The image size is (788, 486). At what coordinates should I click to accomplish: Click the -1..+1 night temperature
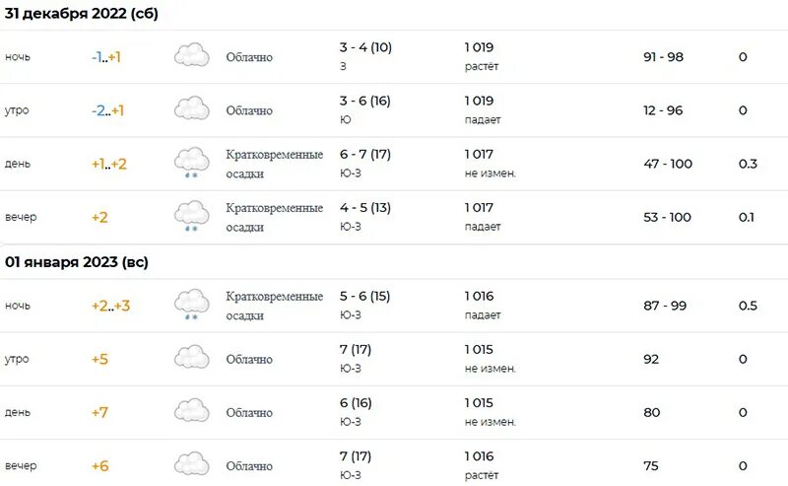pyautogui.click(x=106, y=57)
